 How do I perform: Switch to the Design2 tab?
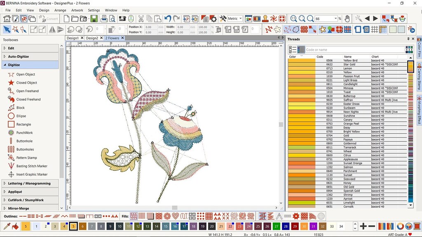click(x=93, y=37)
